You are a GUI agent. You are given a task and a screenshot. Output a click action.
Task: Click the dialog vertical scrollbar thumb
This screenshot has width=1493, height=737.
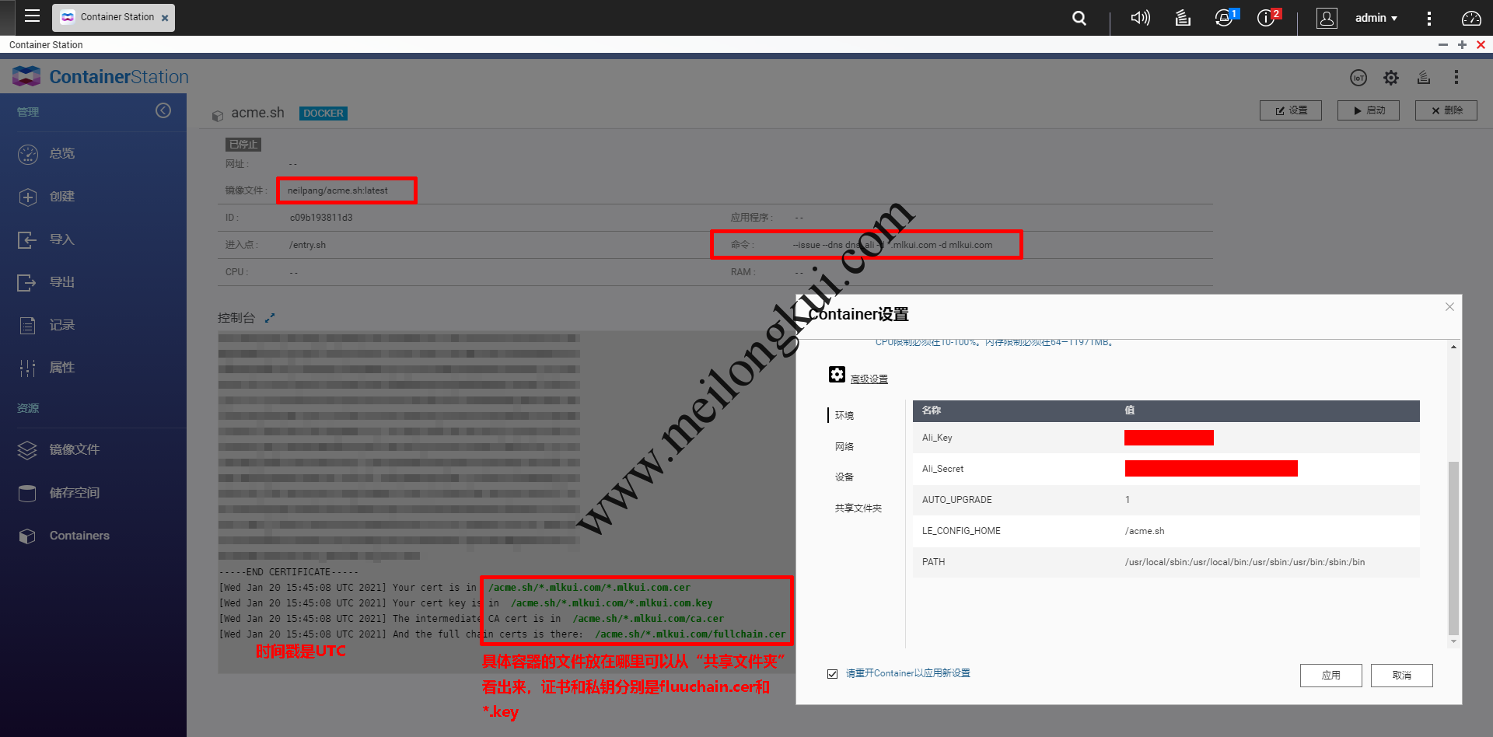[1453, 548]
